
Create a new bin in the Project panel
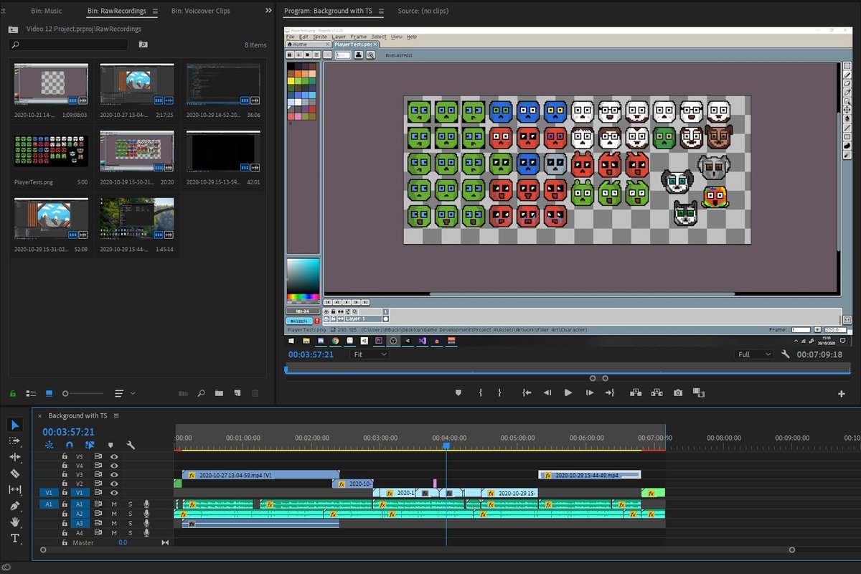coord(219,393)
